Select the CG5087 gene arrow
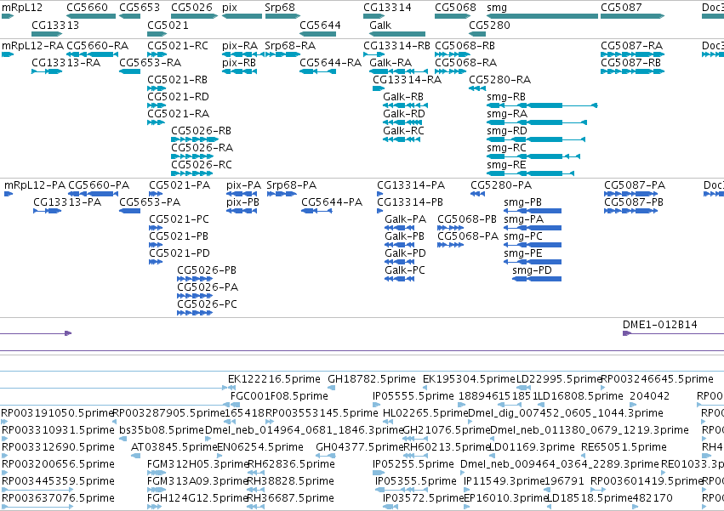The width and height of the screenshot is (724, 511). click(632, 16)
